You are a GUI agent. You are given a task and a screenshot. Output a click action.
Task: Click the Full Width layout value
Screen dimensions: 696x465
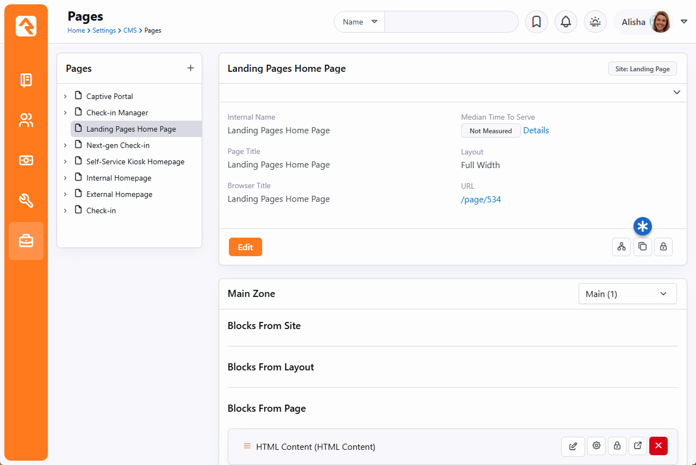pos(481,165)
